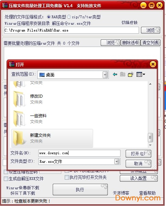Expand the 文件类型 dropdown
Viewport: 166px width, 206px height.
coord(117,161)
